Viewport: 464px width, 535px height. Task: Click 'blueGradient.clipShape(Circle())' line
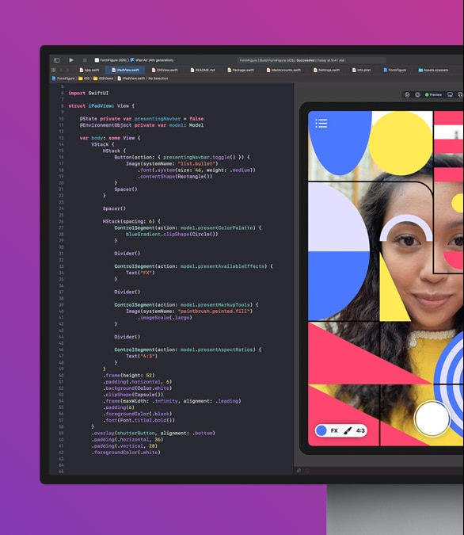[172, 235]
